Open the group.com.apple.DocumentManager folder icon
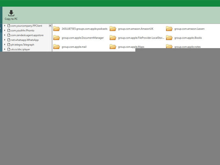The height and width of the screenshot is (165, 220). click(x=56, y=38)
